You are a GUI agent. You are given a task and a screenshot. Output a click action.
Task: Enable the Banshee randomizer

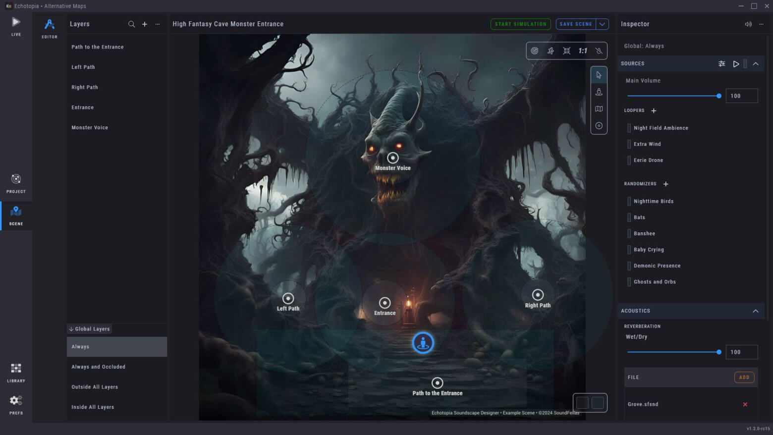[629, 233]
